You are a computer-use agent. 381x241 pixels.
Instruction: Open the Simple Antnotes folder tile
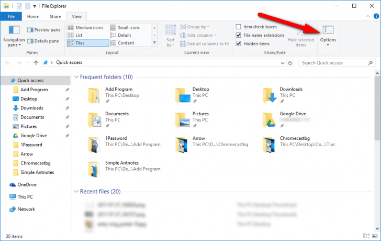click(x=124, y=169)
